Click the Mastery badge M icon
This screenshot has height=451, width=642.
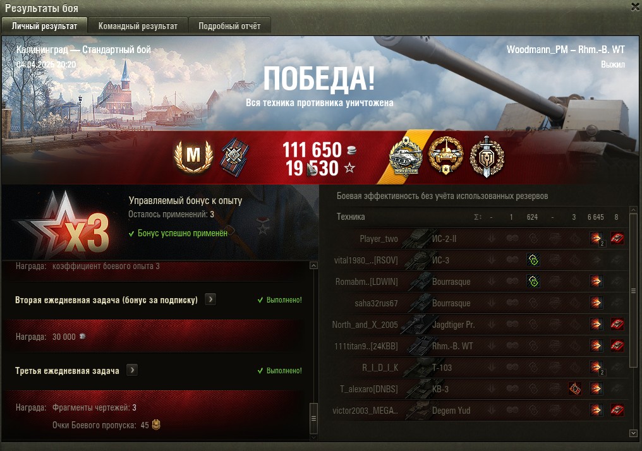click(193, 156)
